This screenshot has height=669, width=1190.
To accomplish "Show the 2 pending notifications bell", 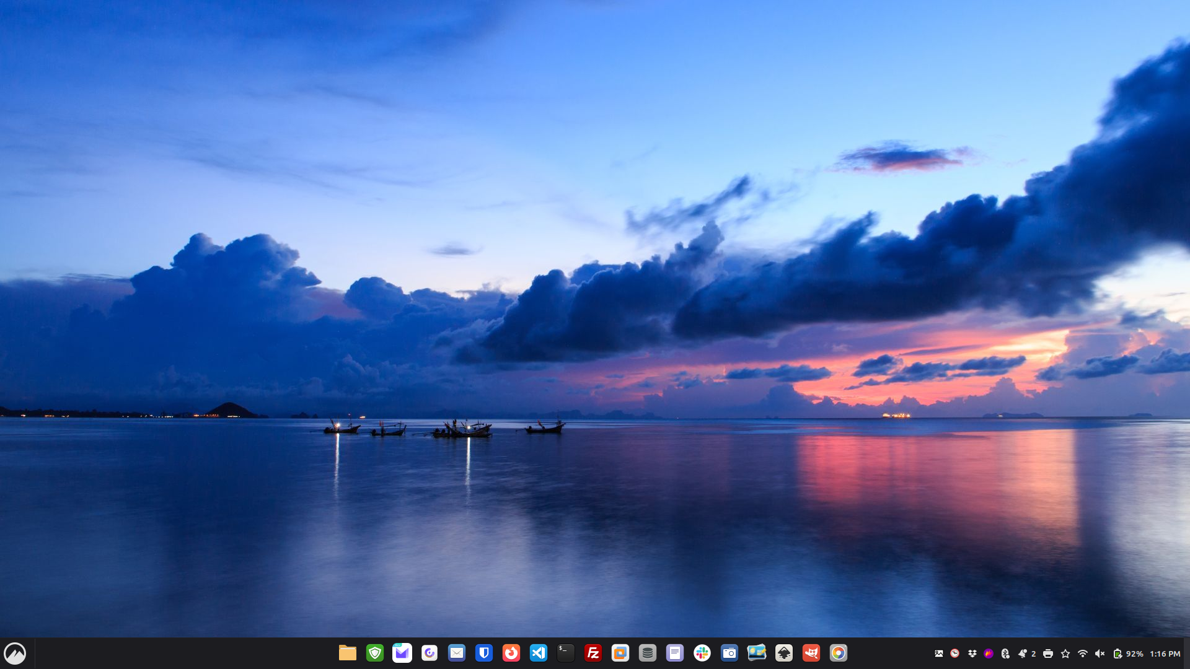I will tap(1027, 654).
